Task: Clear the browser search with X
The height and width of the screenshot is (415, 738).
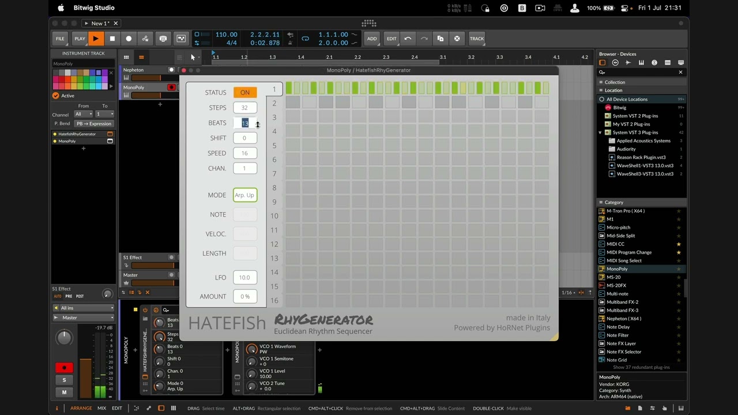Action: coord(680,72)
